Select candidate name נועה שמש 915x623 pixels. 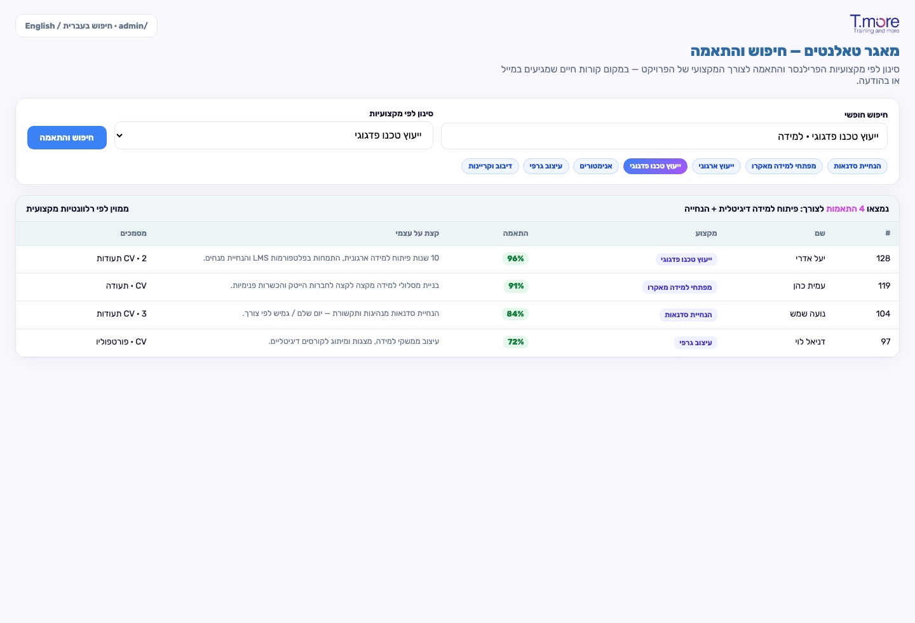point(808,314)
